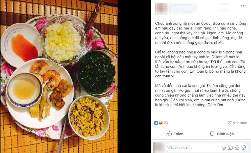
Task: Click the thumbs-up icon beside Thích
Action: pyautogui.click(x=169, y=134)
